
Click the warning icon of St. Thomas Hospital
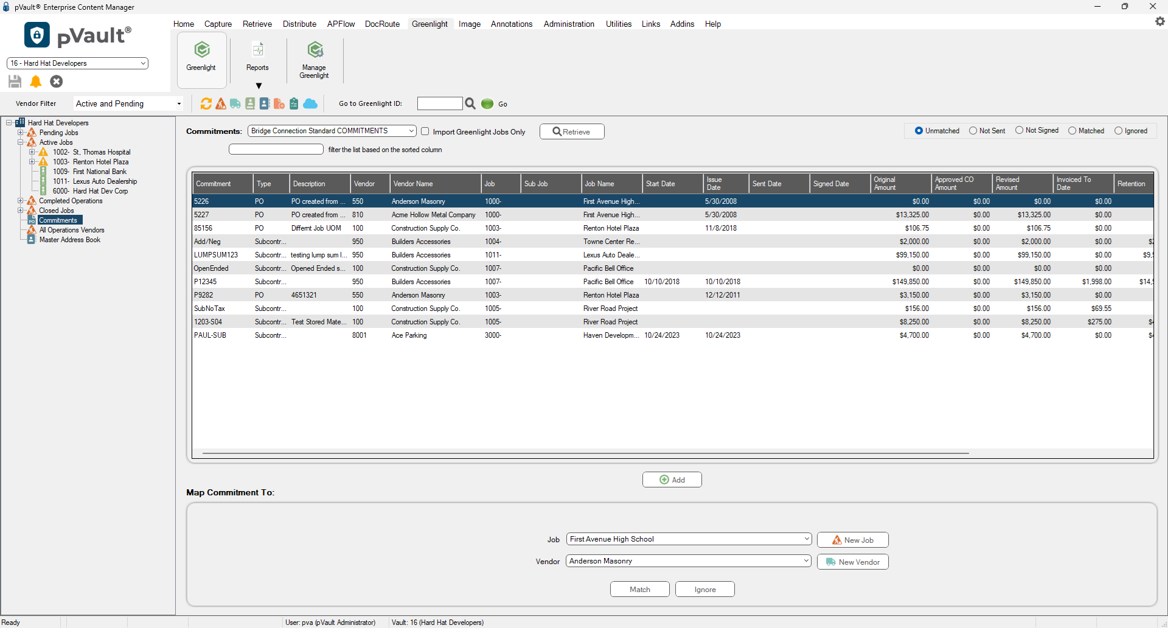(44, 152)
